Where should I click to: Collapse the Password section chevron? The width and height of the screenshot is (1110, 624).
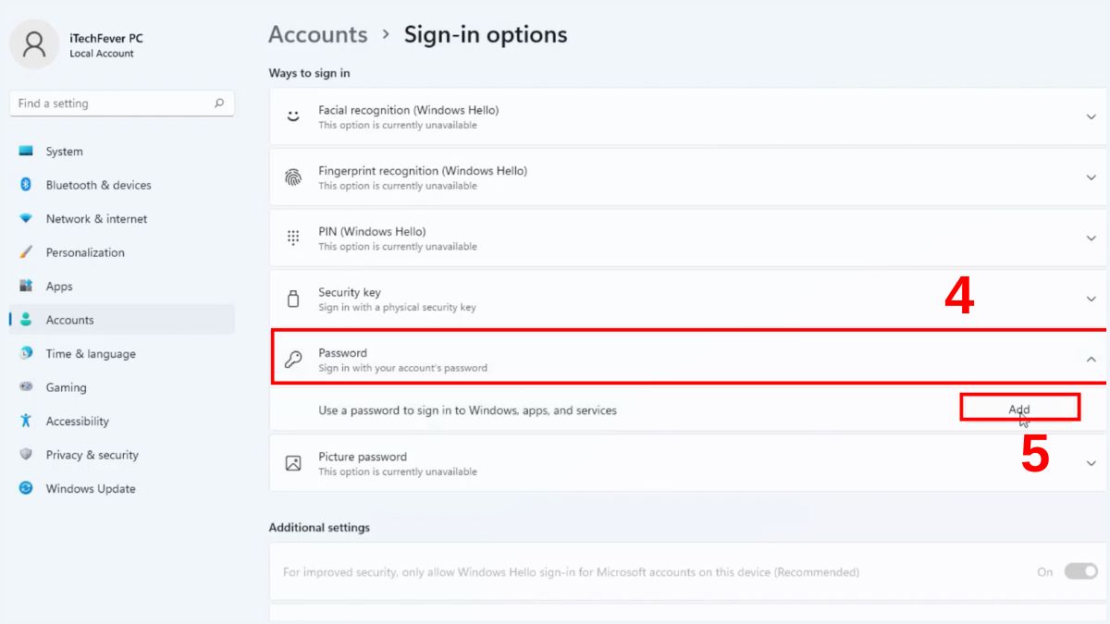(x=1091, y=360)
